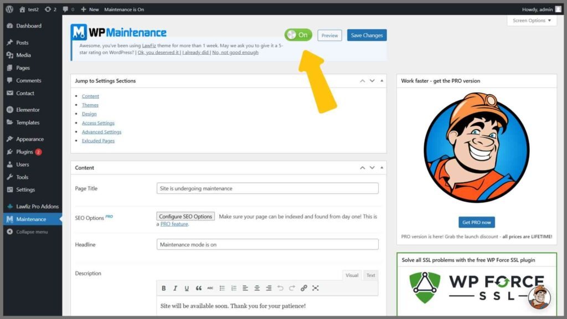This screenshot has width=567, height=319.
Task: Move Jump to Settings Sections panel up
Action: (362, 81)
